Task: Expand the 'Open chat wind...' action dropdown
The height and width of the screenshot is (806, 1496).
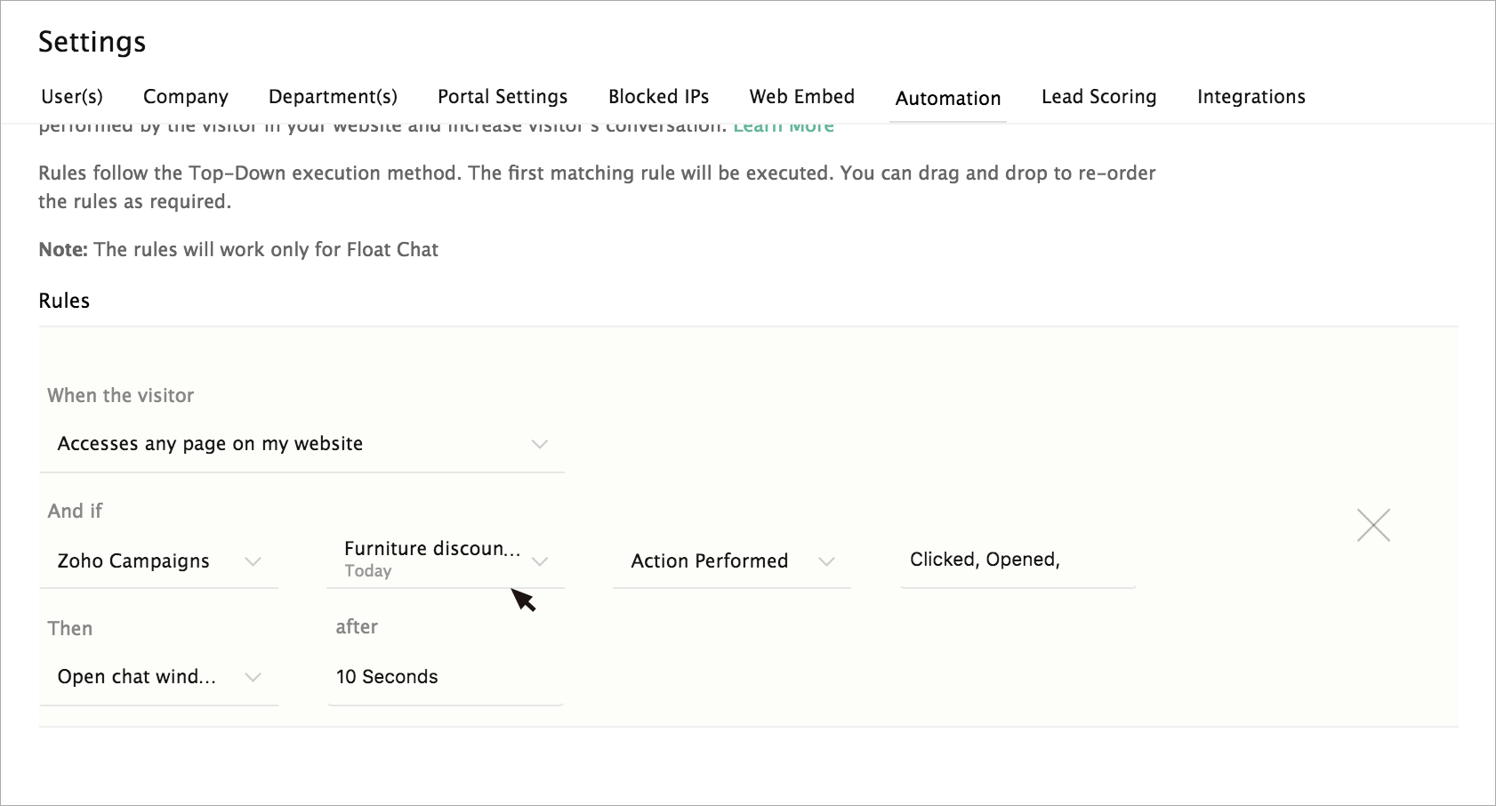Action: (159, 677)
